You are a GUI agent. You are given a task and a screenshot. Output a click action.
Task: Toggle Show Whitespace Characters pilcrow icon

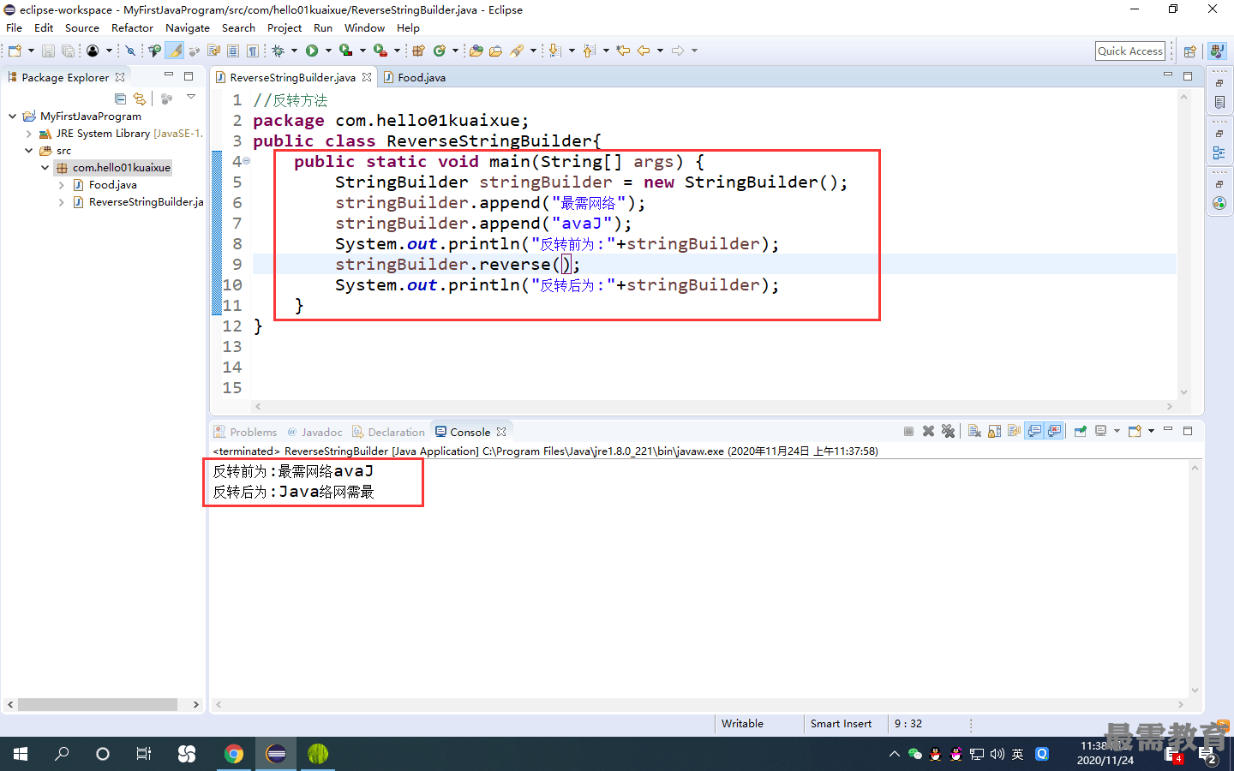point(252,51)
